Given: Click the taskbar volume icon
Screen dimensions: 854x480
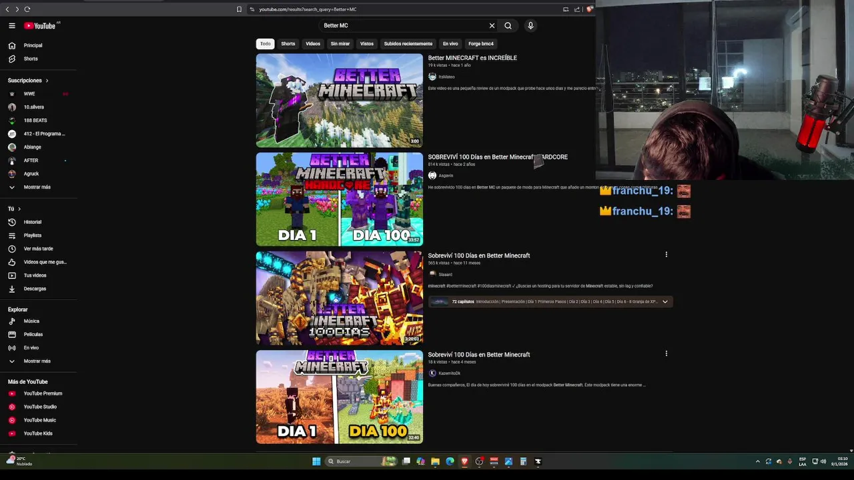Looking at the screenshot, I should 823,461.
